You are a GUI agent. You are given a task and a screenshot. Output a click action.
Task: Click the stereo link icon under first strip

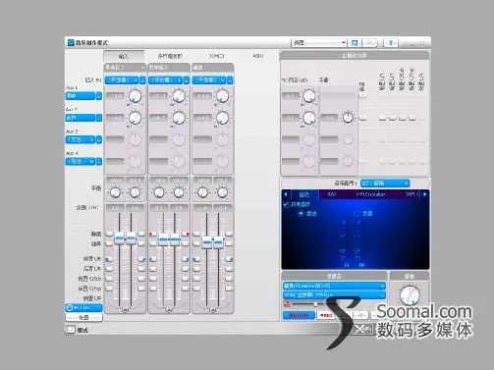click(x=125, y=309)
